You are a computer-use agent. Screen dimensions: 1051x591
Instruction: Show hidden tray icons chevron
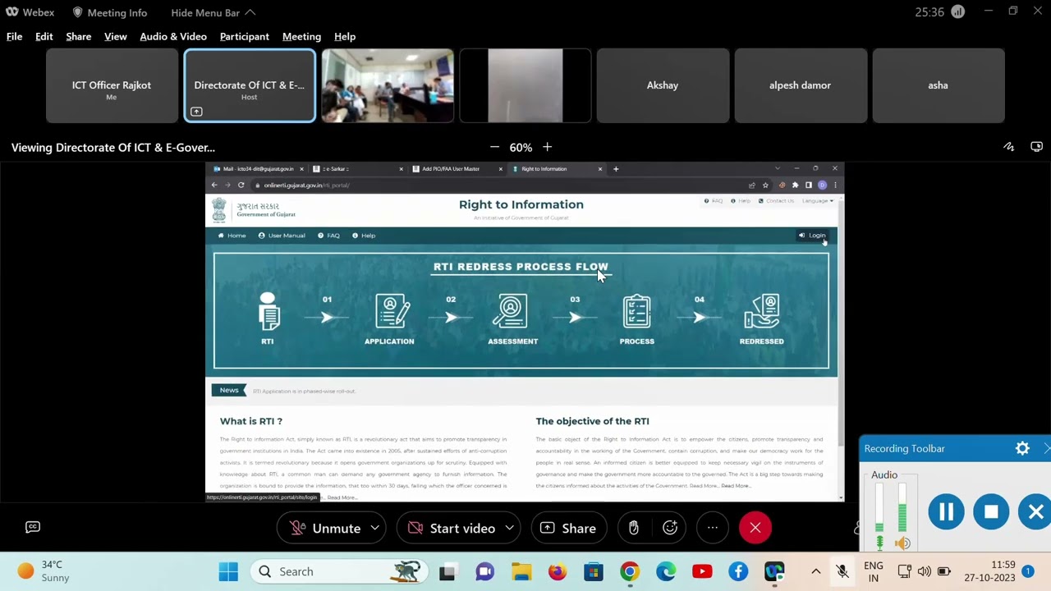coord(815,571)
